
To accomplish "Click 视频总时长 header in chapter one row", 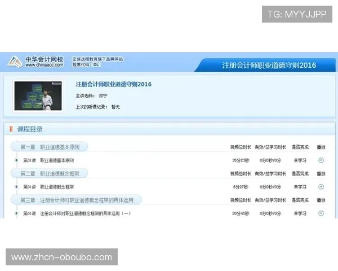I will (x=241, y=147).
